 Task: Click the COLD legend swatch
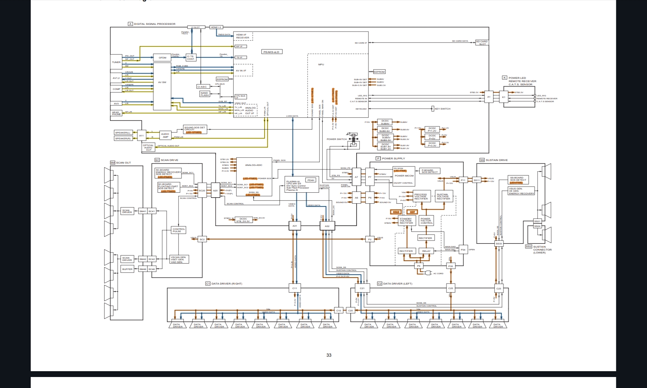396,212
